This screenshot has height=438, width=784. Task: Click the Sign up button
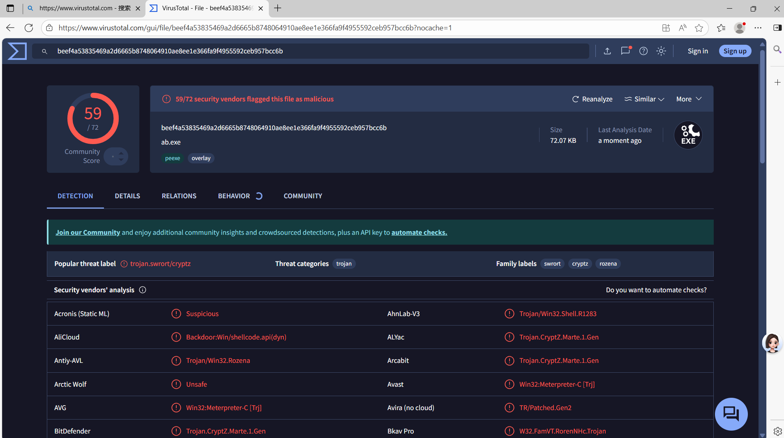[735, 51]
